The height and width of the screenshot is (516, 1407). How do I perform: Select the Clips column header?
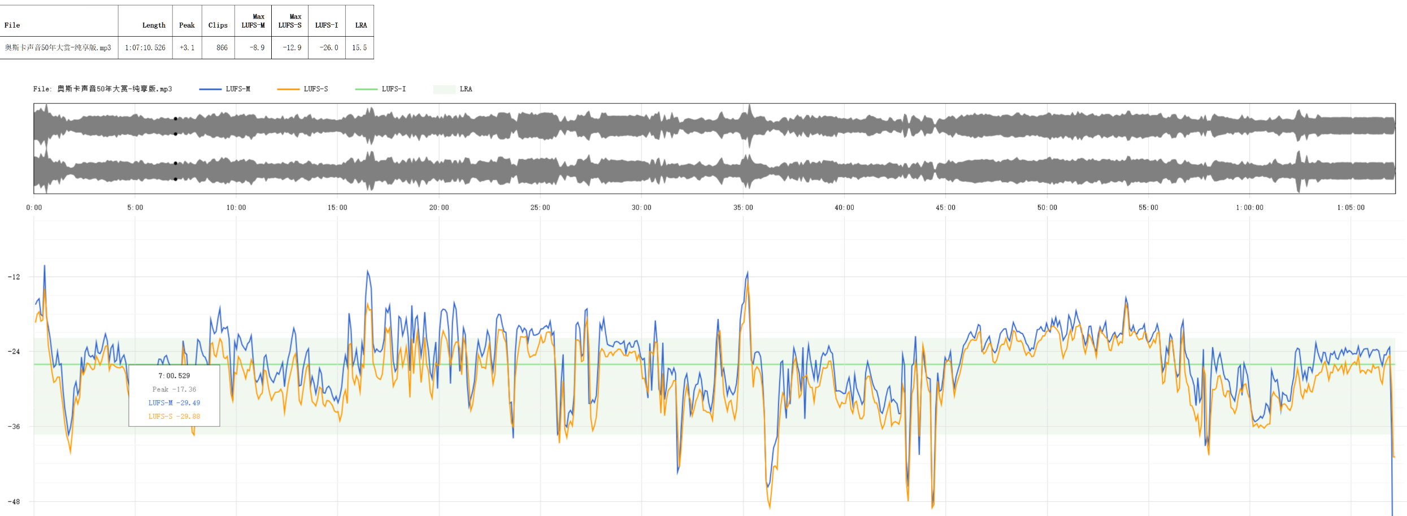[x=218, y=25]
